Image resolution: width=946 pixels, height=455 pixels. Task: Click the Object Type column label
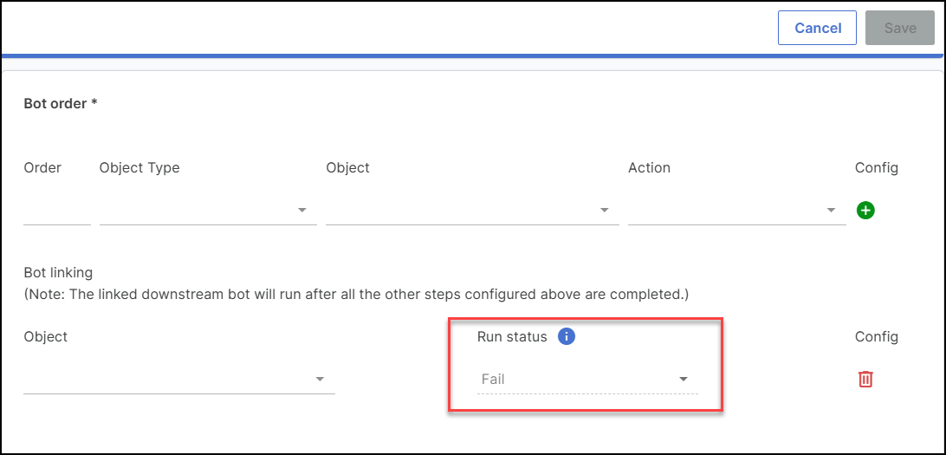pyautogui.click(x=139, y=168)
